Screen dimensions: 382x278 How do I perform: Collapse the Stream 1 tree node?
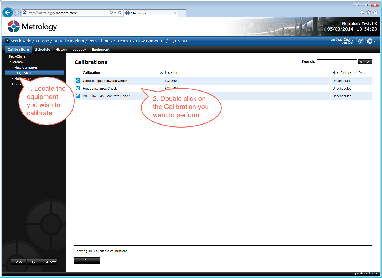10,62
